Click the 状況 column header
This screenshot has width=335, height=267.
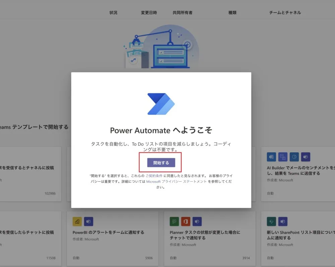pos(113,12)
